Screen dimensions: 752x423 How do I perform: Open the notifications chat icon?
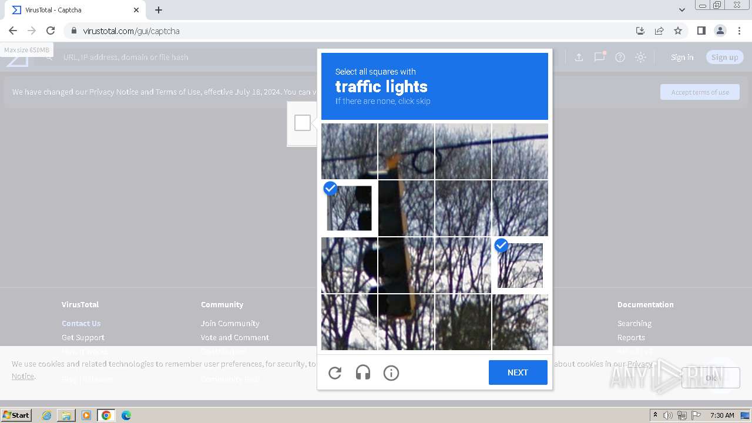pos(599,57)
